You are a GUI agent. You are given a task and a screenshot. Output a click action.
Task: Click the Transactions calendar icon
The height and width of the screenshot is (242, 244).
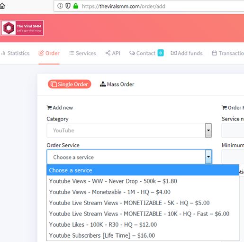click(214, 53)
